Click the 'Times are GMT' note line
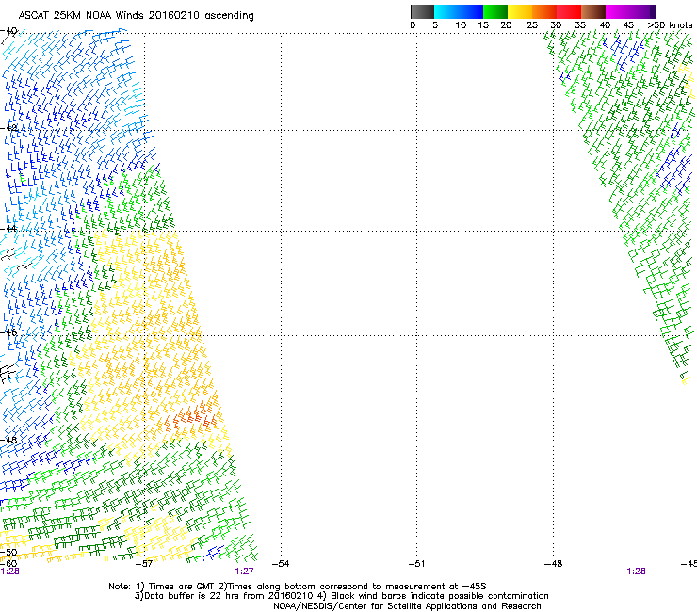697x612 pixels. (x=298, y=587)
